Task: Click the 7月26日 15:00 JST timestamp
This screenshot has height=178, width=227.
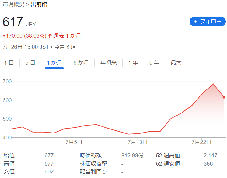Action: (26, 47)
